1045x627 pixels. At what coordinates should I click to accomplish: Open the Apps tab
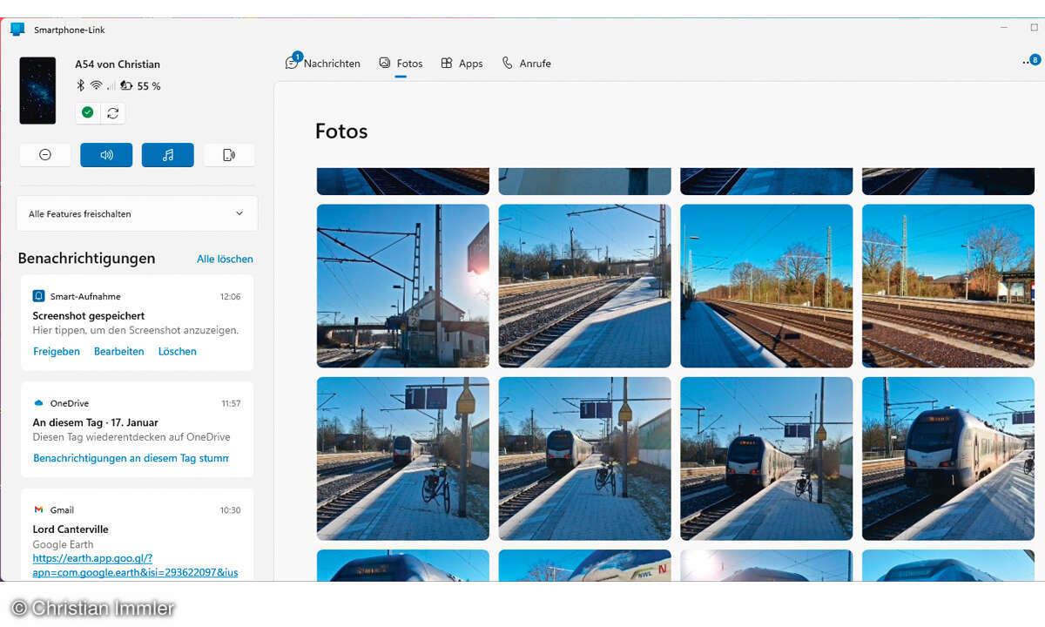pyautogui.click(x=462, y=64)
